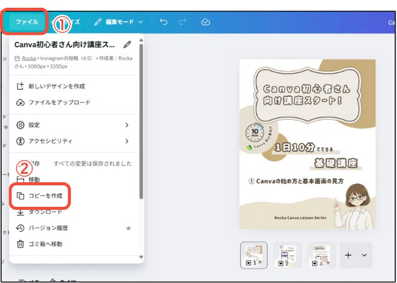The width and height of the screenshot is (397, 283).
Task: Click the pencil icon beside 編集モード
Action: click(x=97, y=22)
